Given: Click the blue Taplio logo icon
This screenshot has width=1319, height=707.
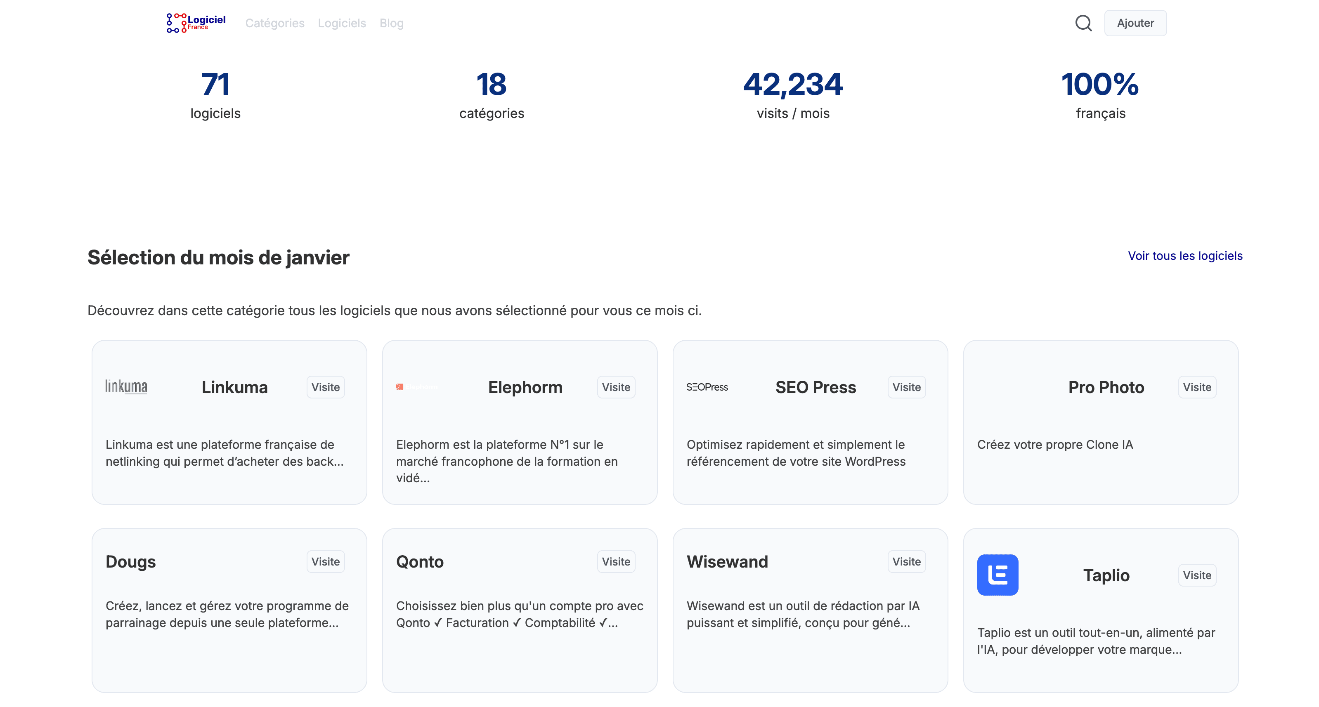Looking at the screenshot, I should point(997,575).
